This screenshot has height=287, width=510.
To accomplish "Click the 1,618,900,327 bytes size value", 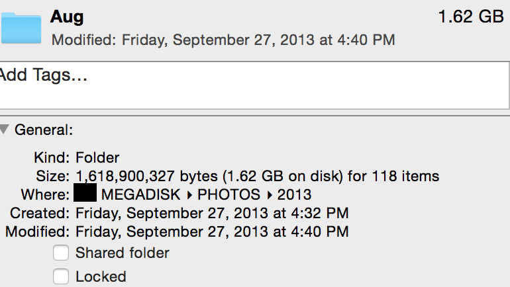I will (x=146, y=177).
